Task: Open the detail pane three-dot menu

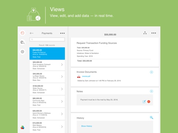Action: coord(154,33)
